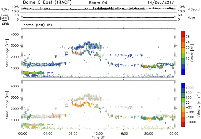Click the '4' power colorbar tick
The image size is (201, 139).
pyautogui.click(x=186, y=69)
